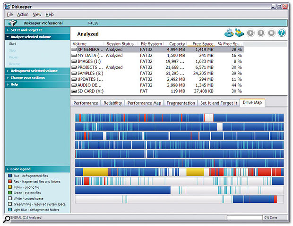Image resolution: width=293 pixels, height=226 pixels.
Task: Select the IMAGES (I:) volume name
Action: coord(89,61)
